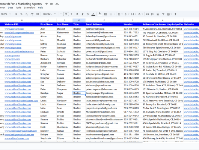Insert a chart from toolbar

[158, 14]
